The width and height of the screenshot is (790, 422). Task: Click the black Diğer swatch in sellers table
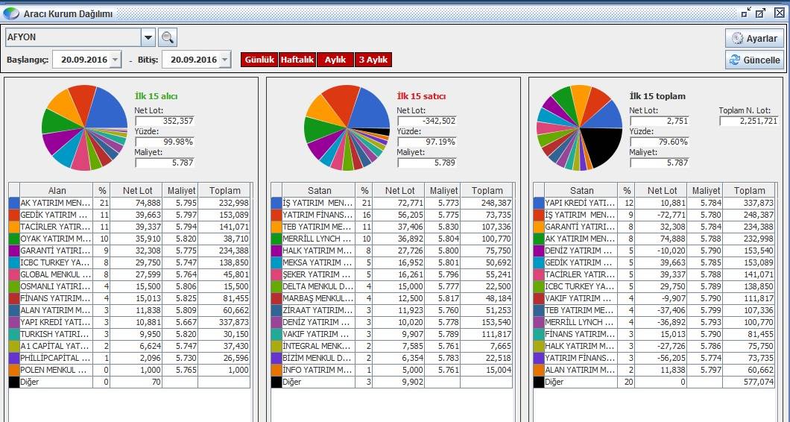276,382
